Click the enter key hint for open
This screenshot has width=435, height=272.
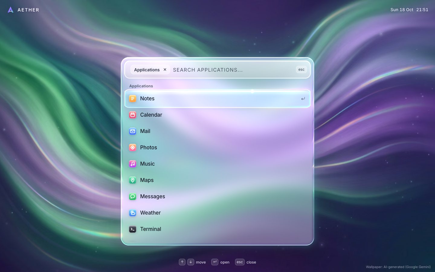coord(214,262)
